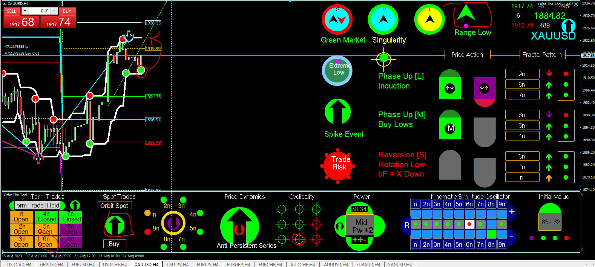Click the large green Price Dynamics arrow

[x=239, y=226]
